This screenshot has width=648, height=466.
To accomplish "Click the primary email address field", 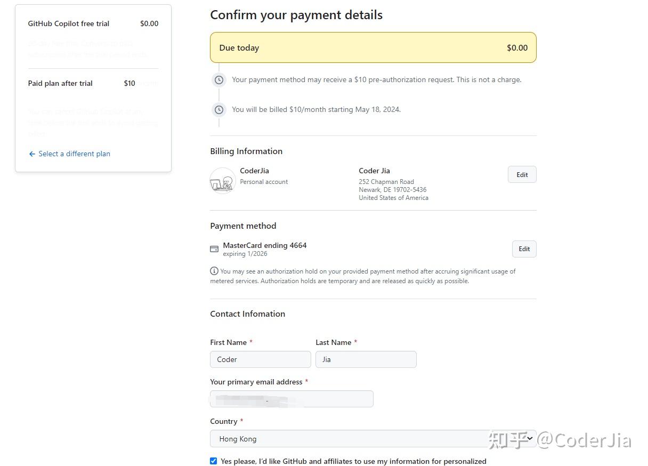I will (x=291, y=399).
